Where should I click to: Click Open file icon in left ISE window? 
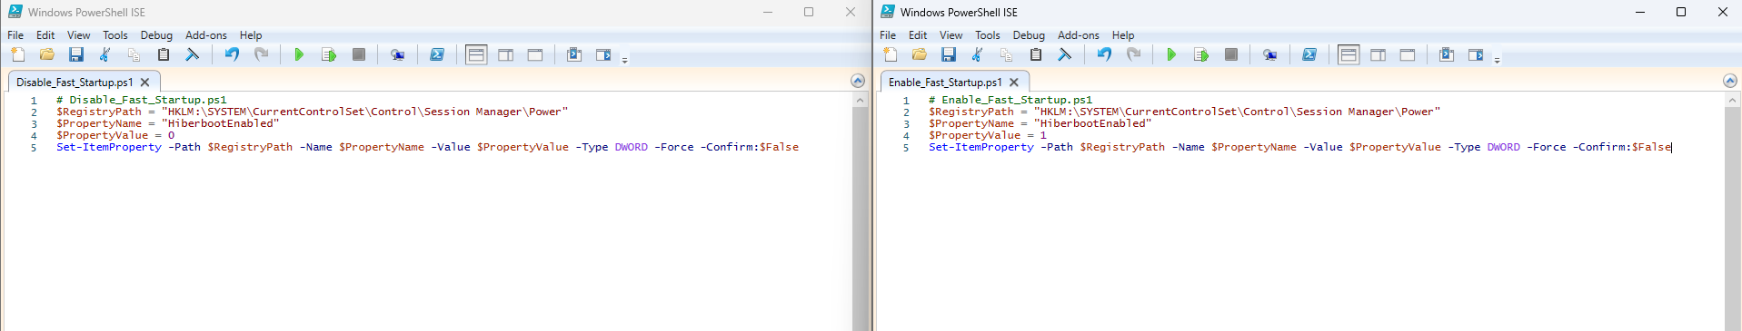(47, 55)
